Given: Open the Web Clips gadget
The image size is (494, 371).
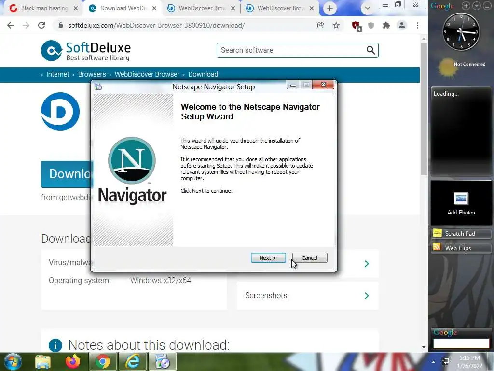Looking at the screenshot, I should coord(461,248).
